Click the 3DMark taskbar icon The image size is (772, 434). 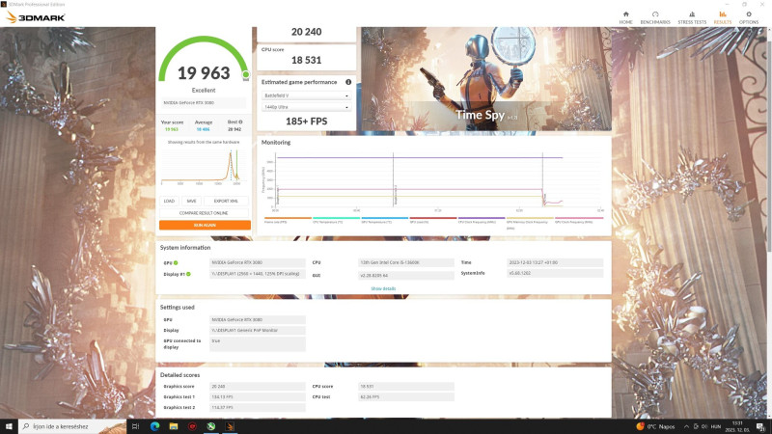230,426
